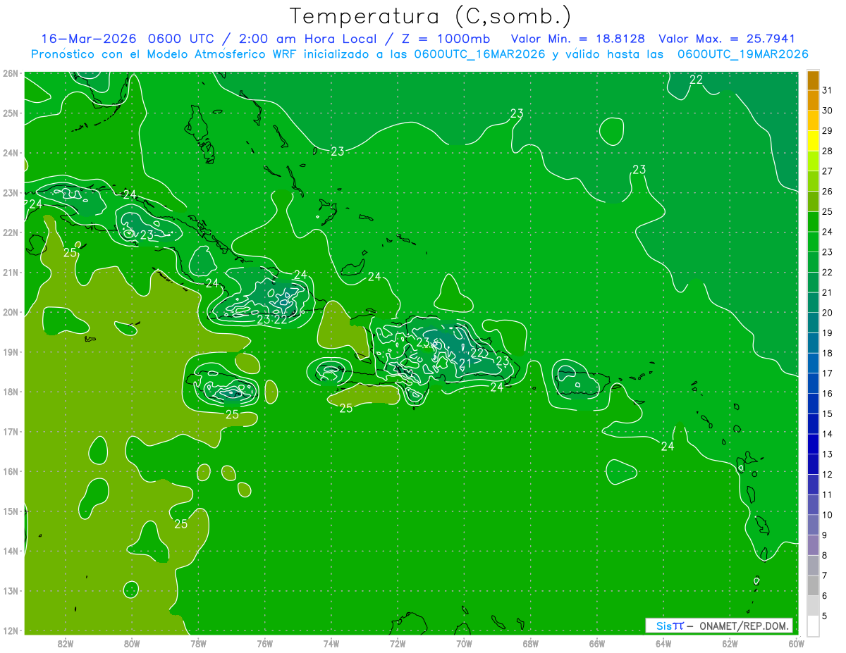Click the 0600UTC_19MAR2026 valid-until text
This screenshot has width=846, height=653.
coord(742,54)
